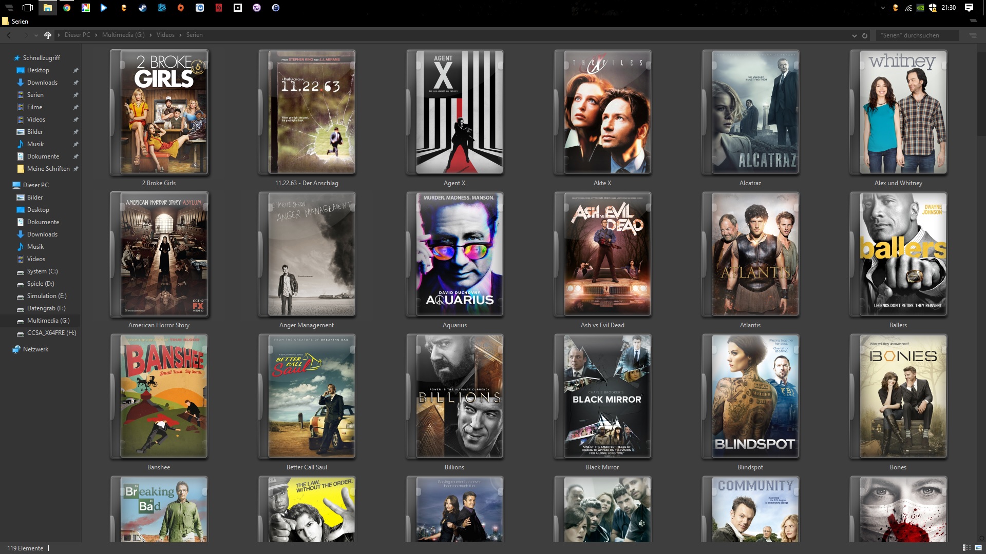986x554 pixels.
Task: Open Downloads under Schnellzugriff
Action: (x=42, y=83)
